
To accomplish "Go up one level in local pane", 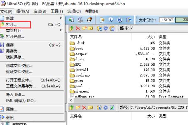I will coord(71,107).
